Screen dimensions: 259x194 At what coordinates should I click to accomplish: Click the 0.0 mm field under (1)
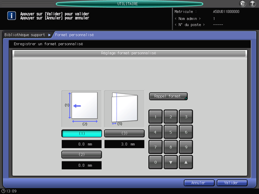coord(82,144)
